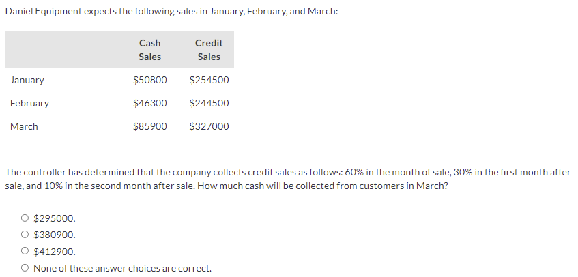Click February credit sales value $244500
This screenshot has width=578, height=277.
pos(209,103)
